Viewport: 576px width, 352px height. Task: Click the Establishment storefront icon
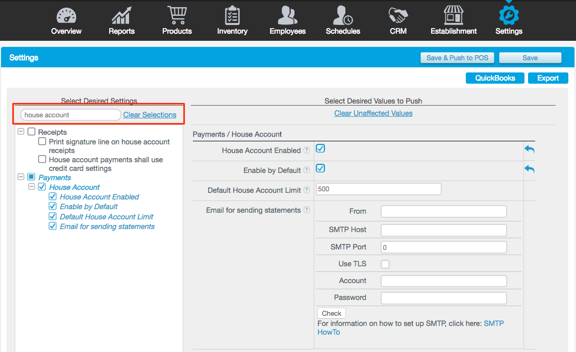453,15
